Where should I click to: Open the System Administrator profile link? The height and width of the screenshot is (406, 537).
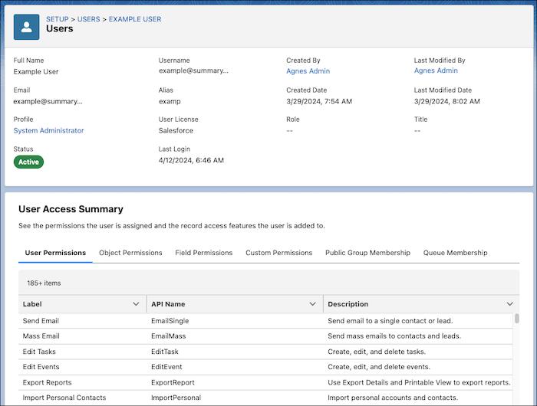click(49, 131)
